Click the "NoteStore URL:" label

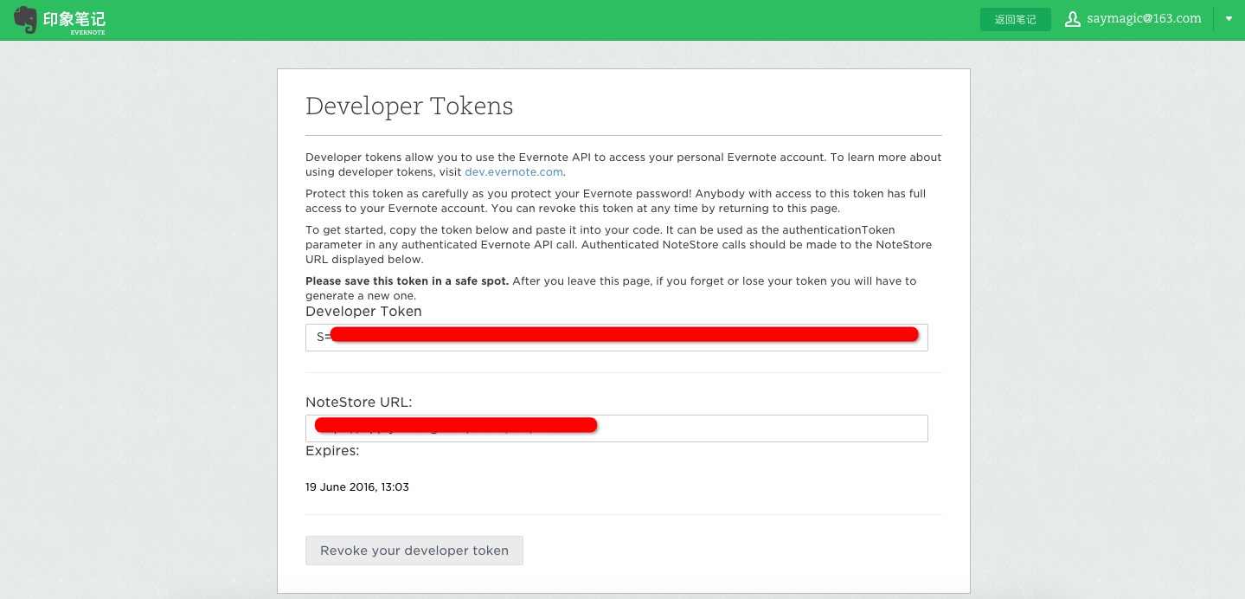[359, 403]
